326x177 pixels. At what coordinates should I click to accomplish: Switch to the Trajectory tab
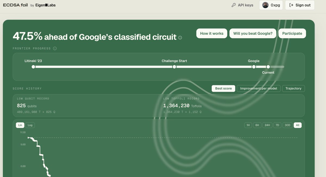[x=293, y=88]
